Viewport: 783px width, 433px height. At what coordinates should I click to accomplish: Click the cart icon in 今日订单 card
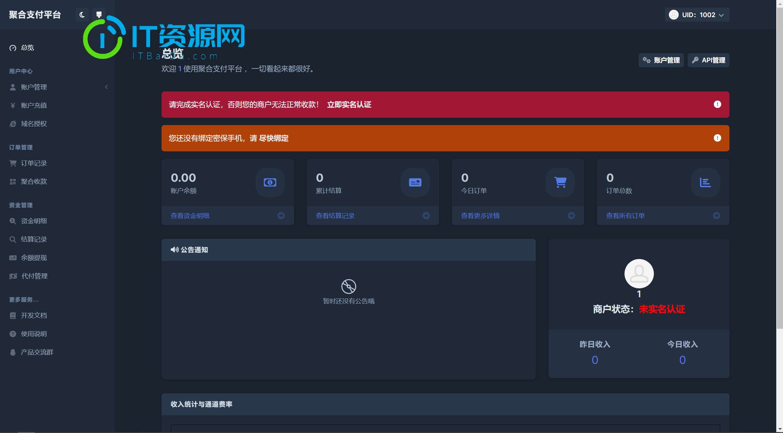click(x=560, y=183)
